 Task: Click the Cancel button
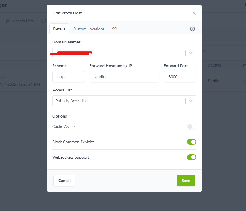pyautogui.click(x=64, y=181)
